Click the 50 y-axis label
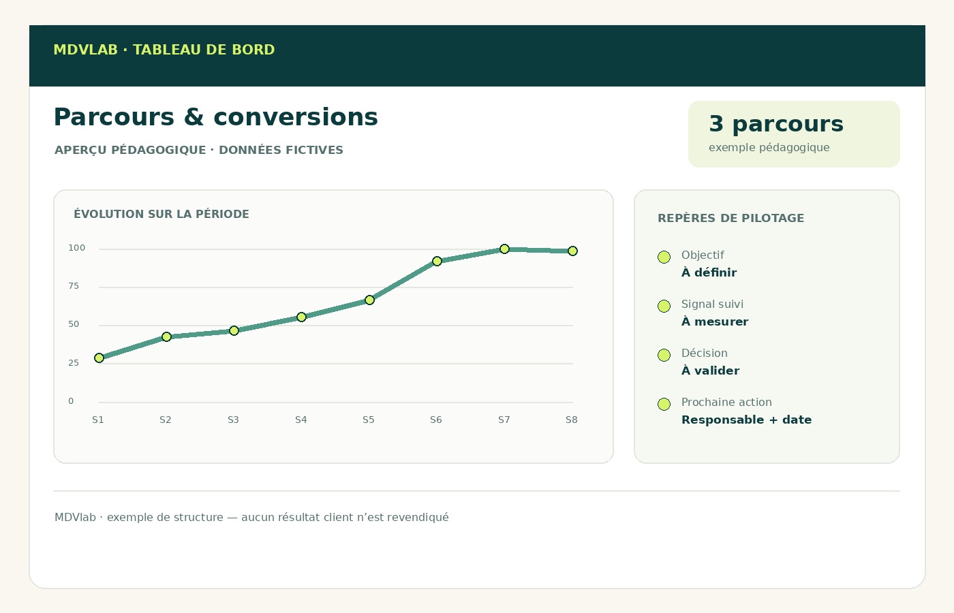The height and width of the screenshot is (613, 954). pos(74,324)
